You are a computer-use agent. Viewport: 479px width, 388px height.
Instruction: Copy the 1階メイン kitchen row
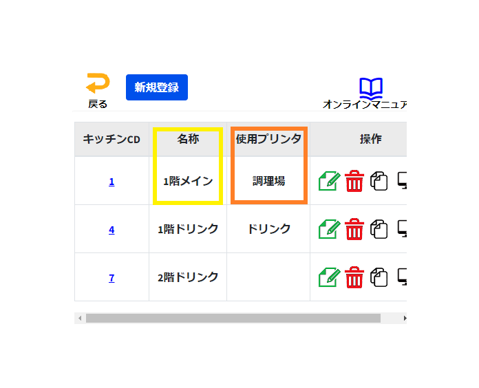tap(379, 182)
